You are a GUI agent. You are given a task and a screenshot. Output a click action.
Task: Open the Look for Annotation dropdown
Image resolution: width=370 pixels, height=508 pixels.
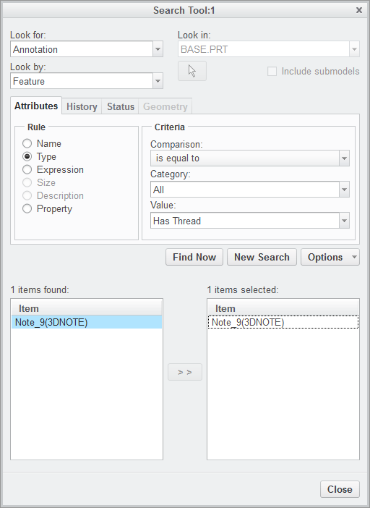158,49
